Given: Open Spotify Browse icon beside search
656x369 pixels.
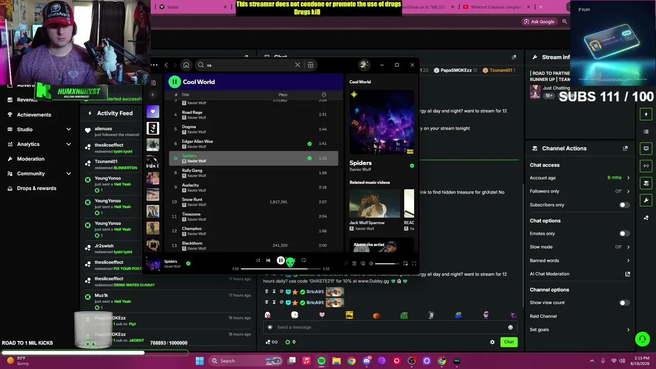Looking at the screenshot, I should (311, 65).
